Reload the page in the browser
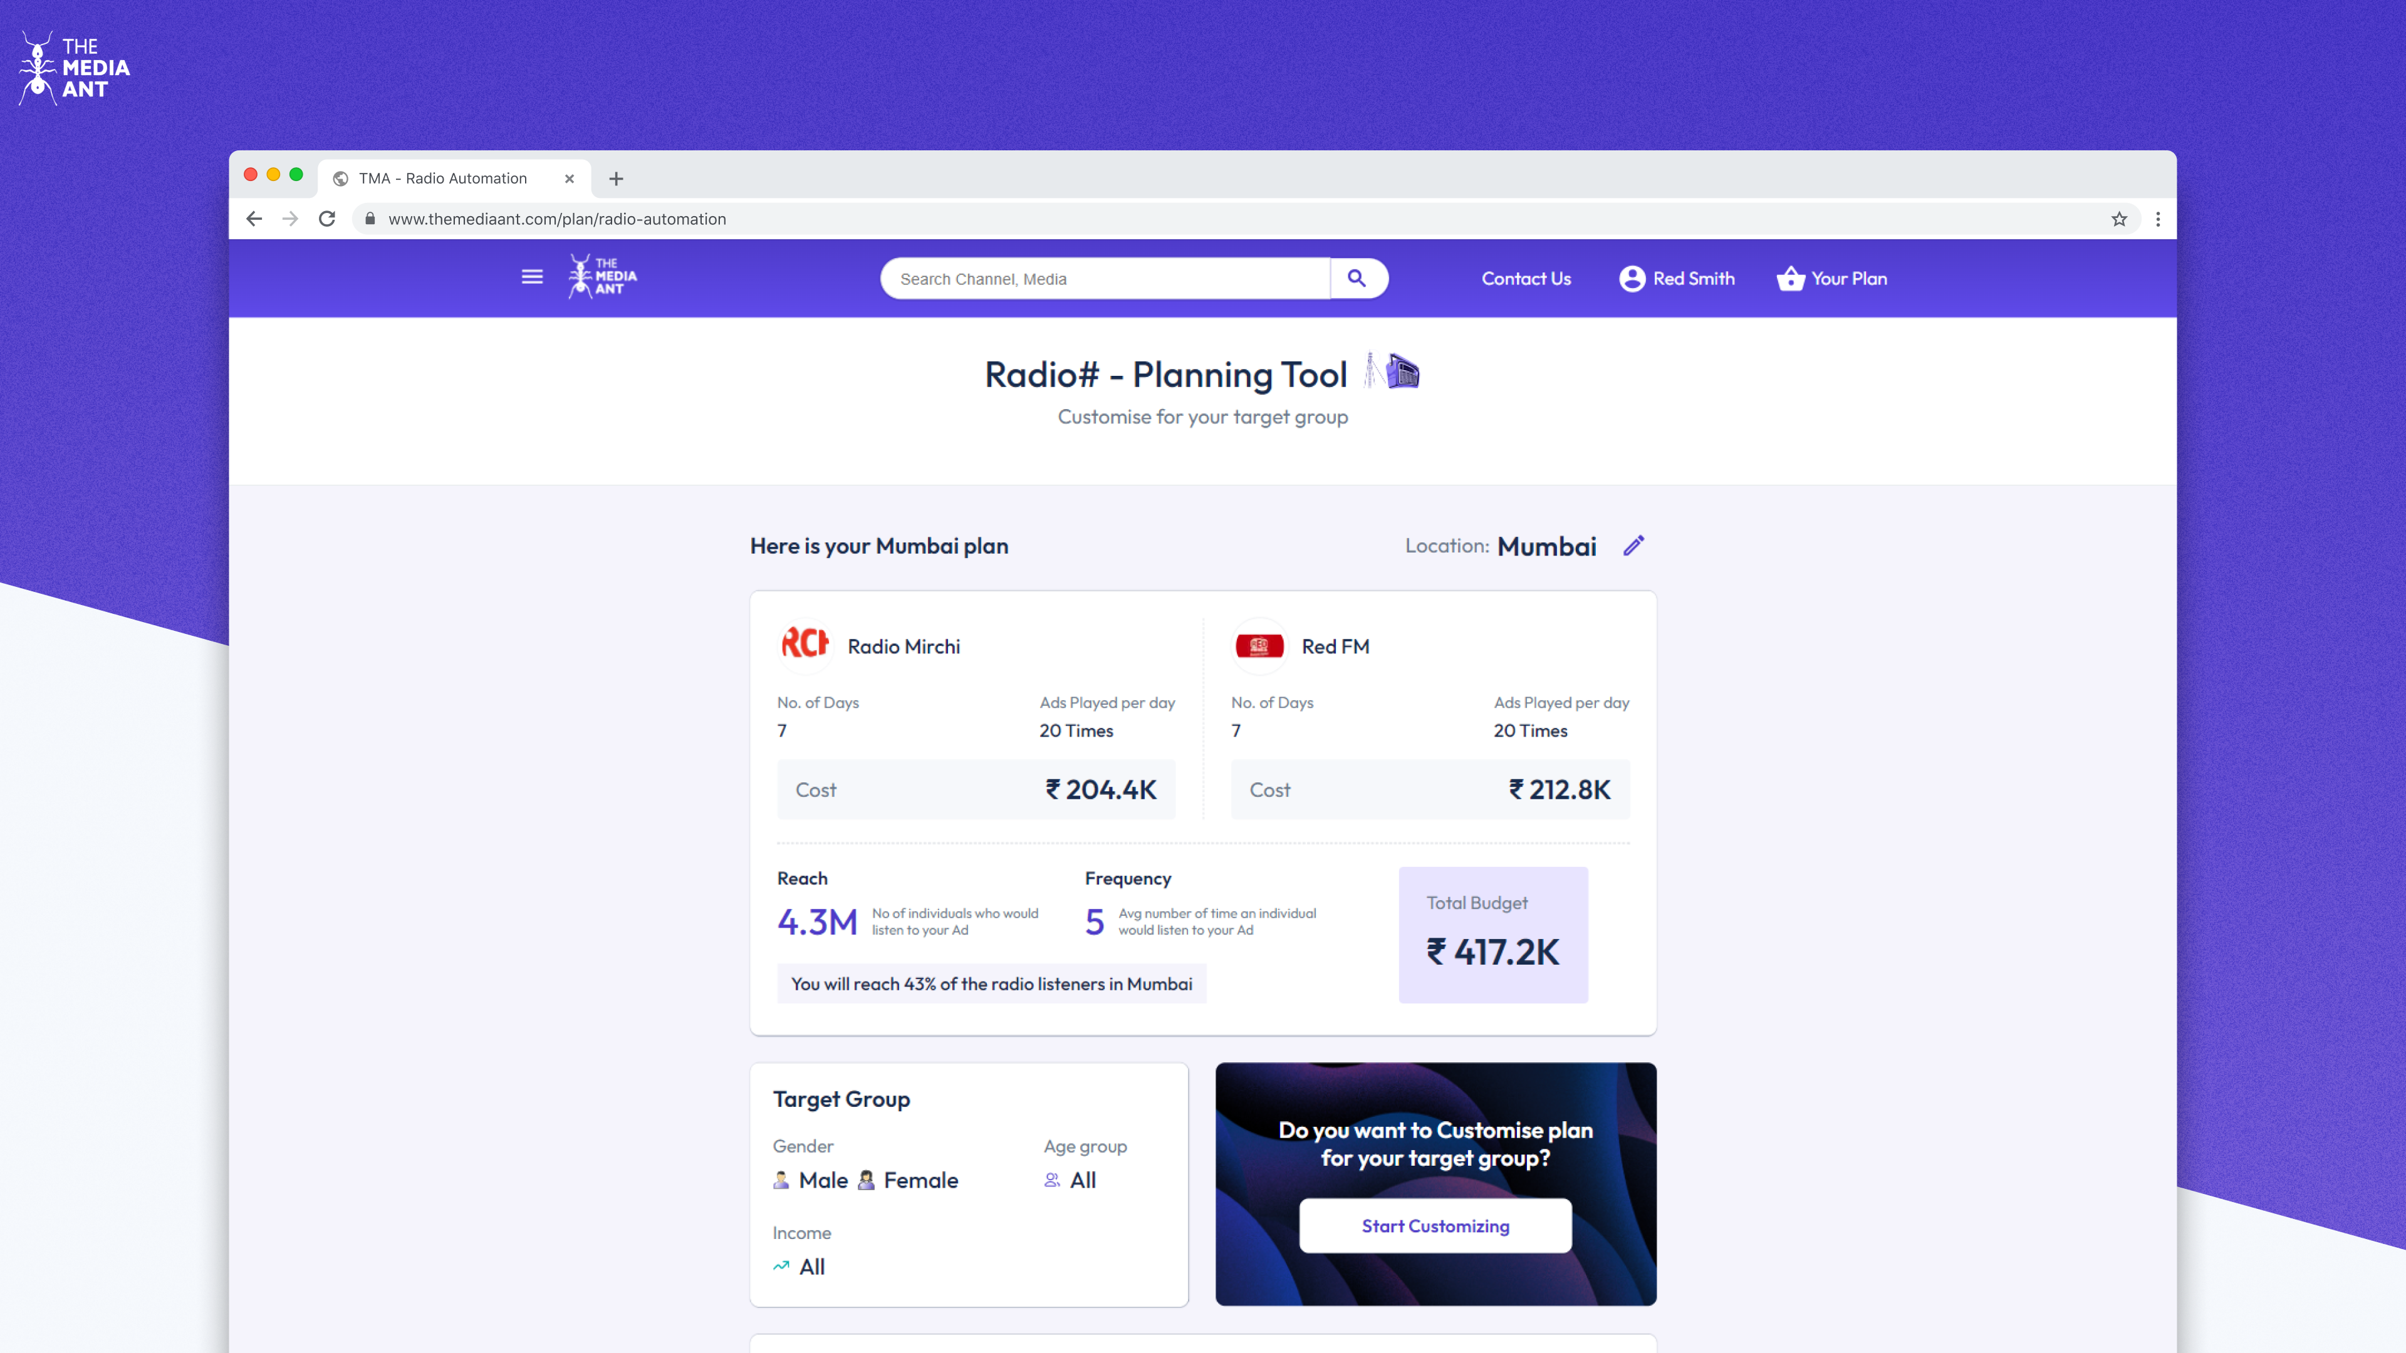2406x1353 pixels. [327, 219]
